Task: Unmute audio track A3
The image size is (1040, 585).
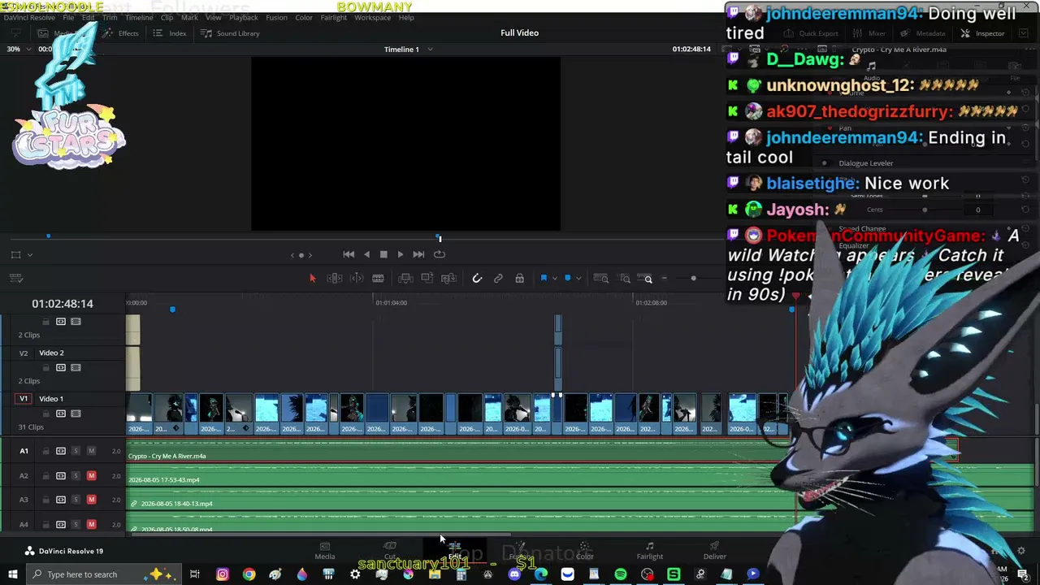Action: [x=91, y=500]
